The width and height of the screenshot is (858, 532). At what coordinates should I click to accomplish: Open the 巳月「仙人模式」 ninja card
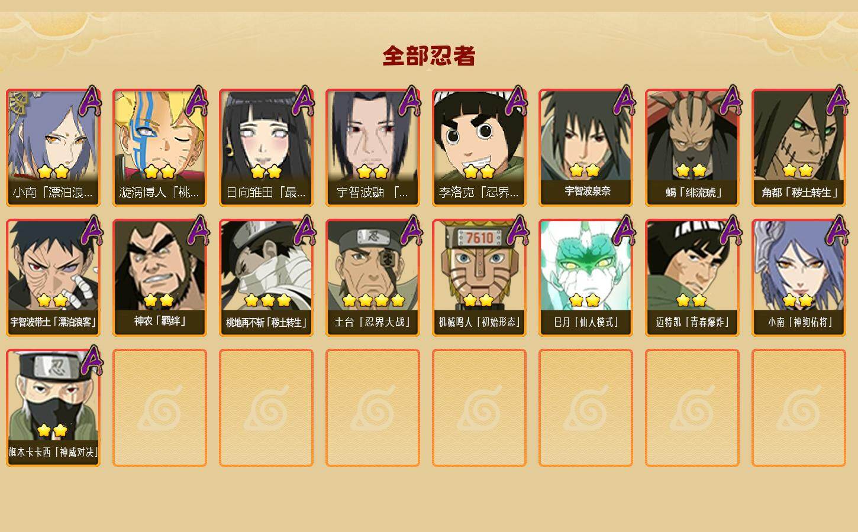pyautogui.click(x=586, y=278)
